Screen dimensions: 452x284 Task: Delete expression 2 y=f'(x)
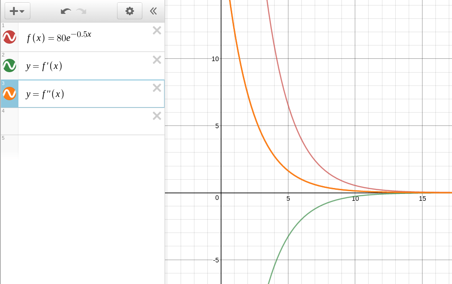157,60
